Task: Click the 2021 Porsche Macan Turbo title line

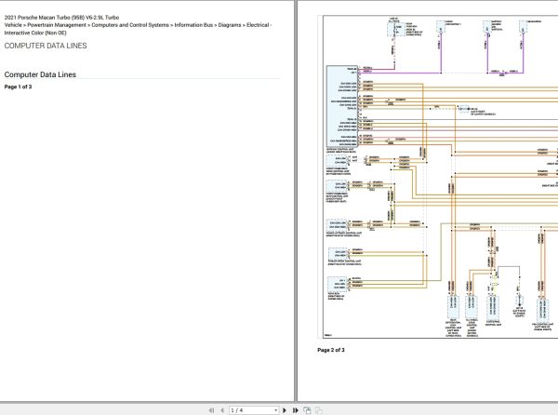Action: (62, 18)
